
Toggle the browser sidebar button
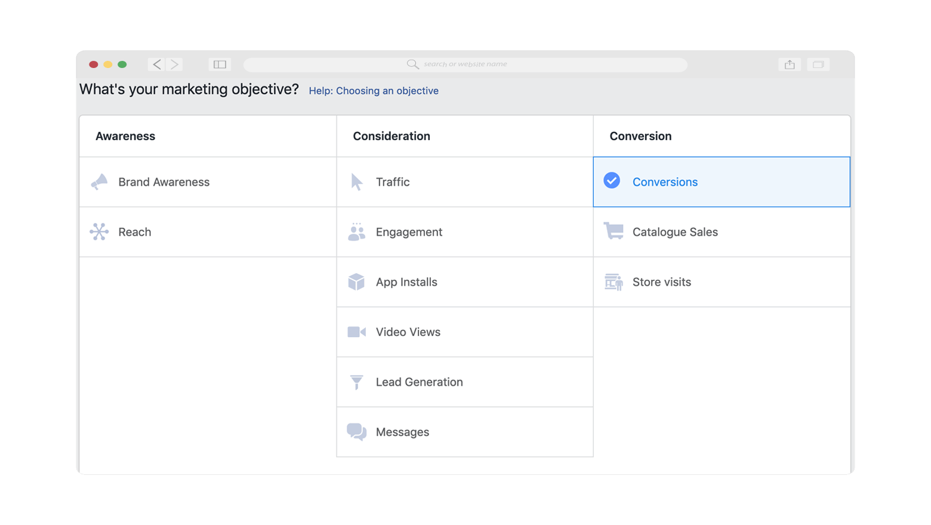[x=220, y=64]
